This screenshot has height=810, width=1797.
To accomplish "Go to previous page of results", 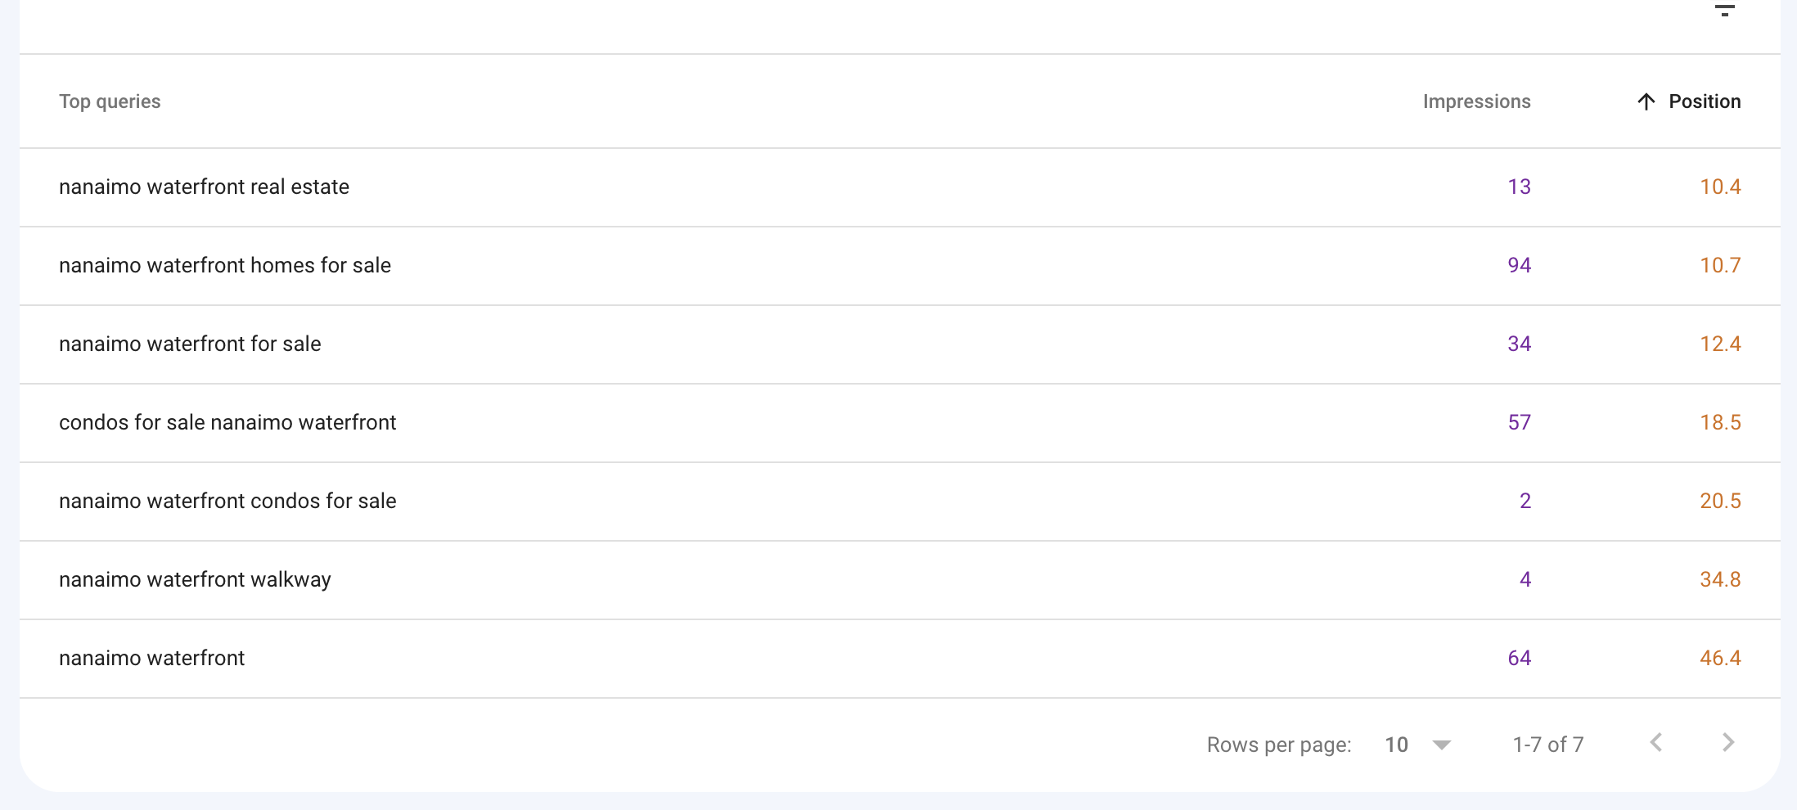I will 1656,743.
